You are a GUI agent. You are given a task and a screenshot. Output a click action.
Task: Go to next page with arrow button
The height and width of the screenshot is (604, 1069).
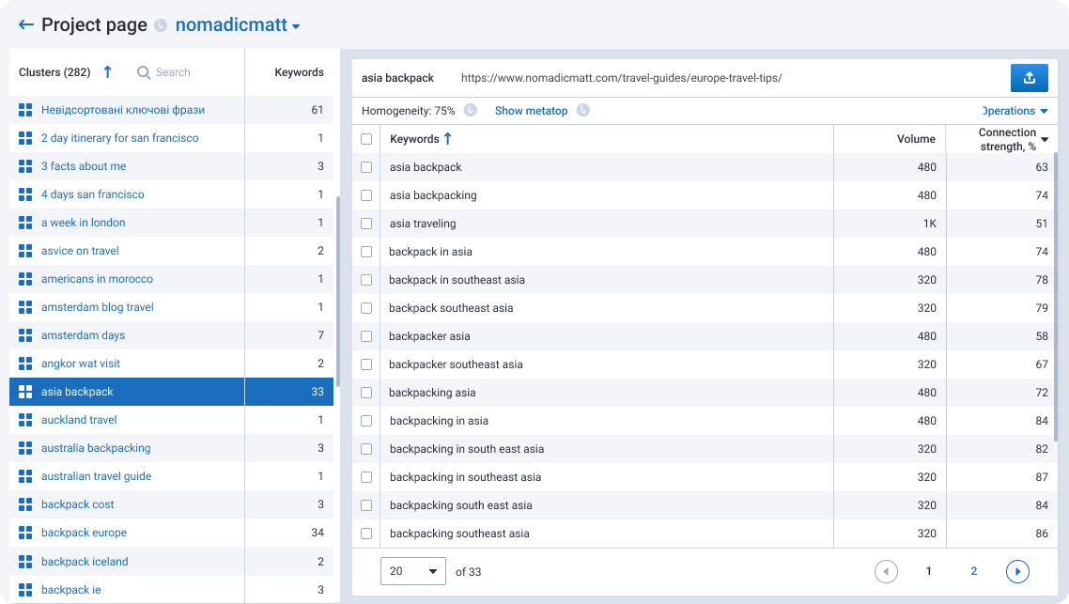pos(1016,571)
